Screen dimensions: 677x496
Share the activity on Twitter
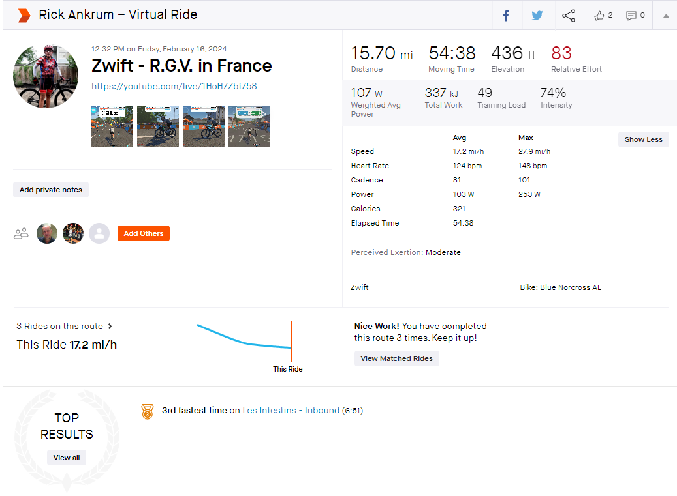tap(537, 16)
